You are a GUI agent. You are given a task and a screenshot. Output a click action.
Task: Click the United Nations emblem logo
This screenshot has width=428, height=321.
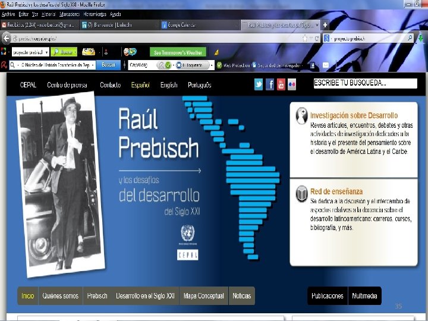[188, 233]
